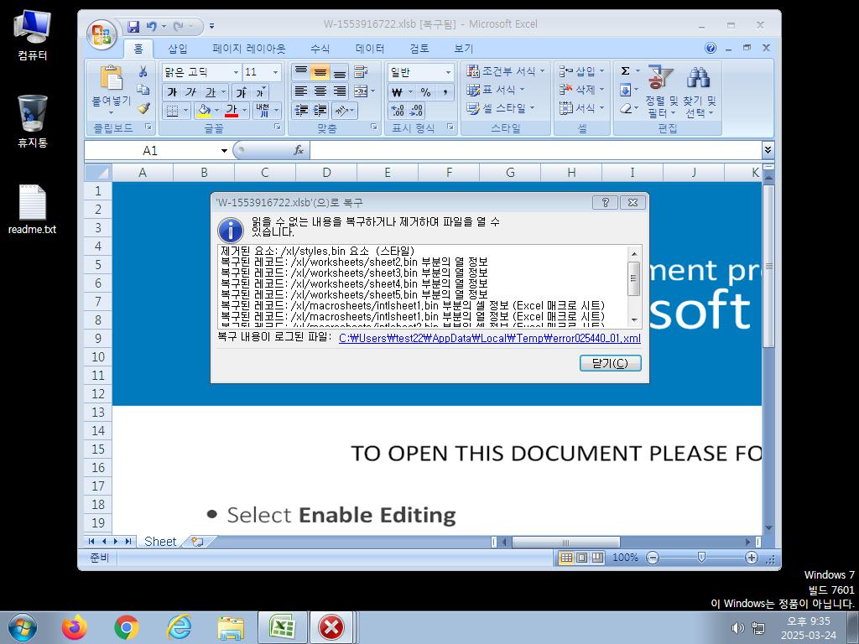Open Conditional Formatting (조건부 서식) menu
Image resolution: width=859 pixels, height=644 pixels.
[x=506, y=71]
